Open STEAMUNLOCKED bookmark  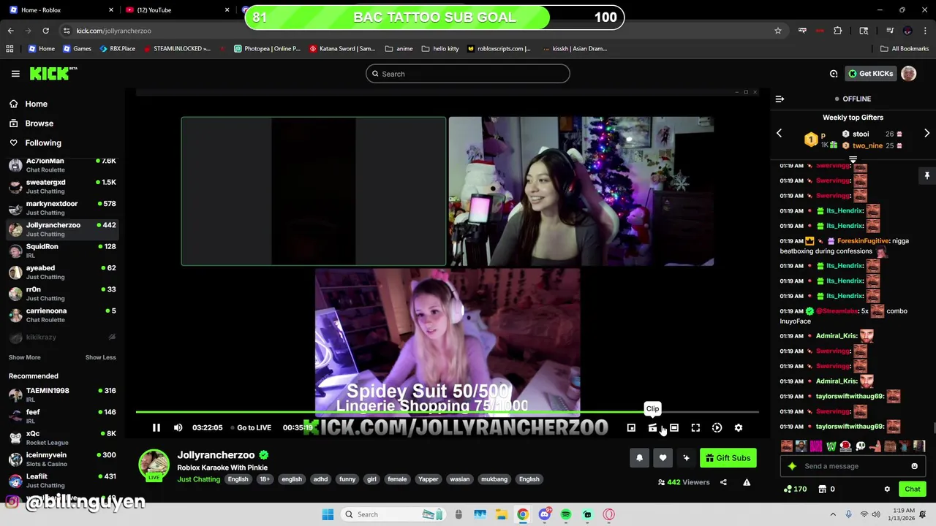pos(177,49)
